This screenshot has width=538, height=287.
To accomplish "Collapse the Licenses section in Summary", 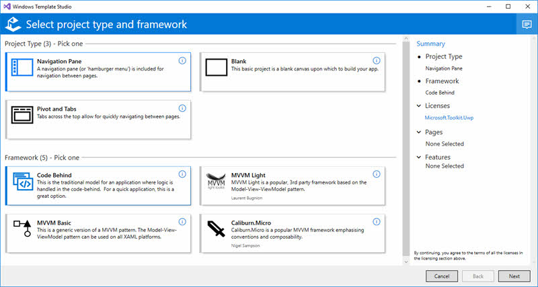I will tap(418, 106).
